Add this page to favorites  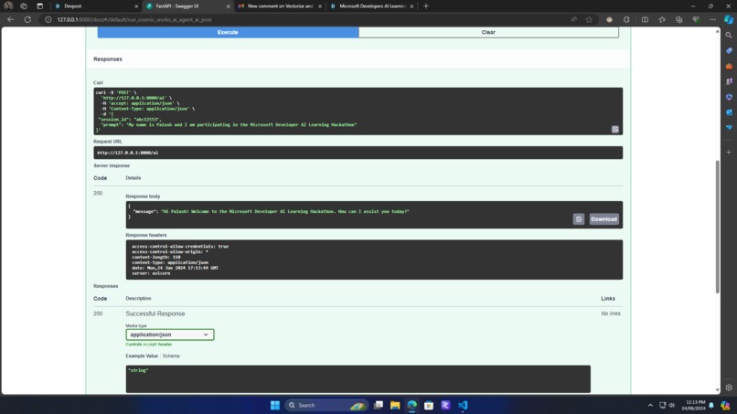point(589,20)
